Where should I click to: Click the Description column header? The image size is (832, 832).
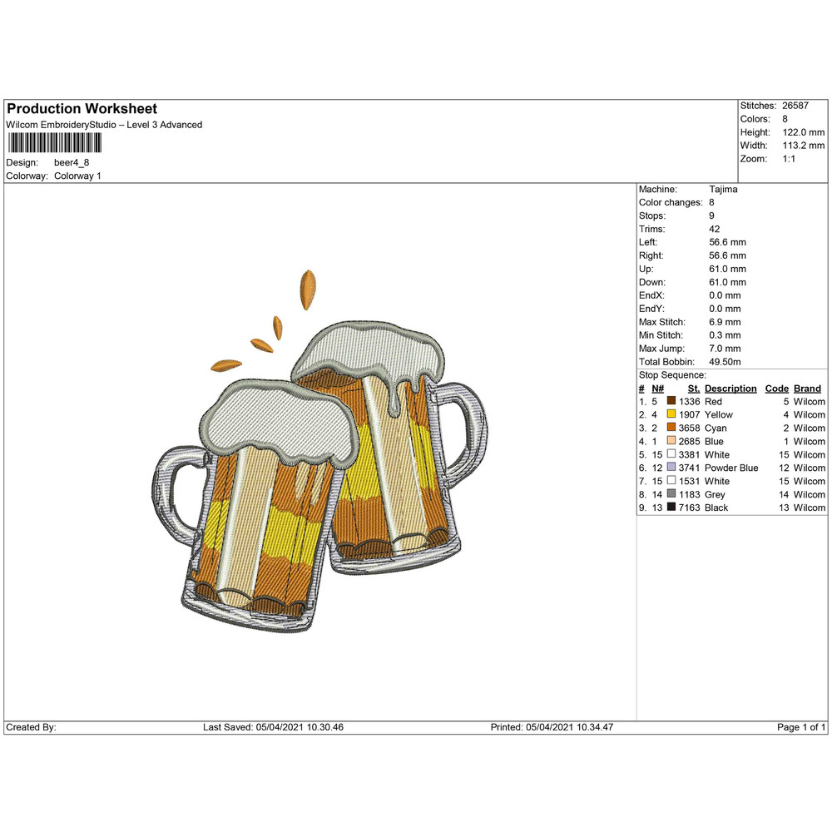tap(730, 389)
